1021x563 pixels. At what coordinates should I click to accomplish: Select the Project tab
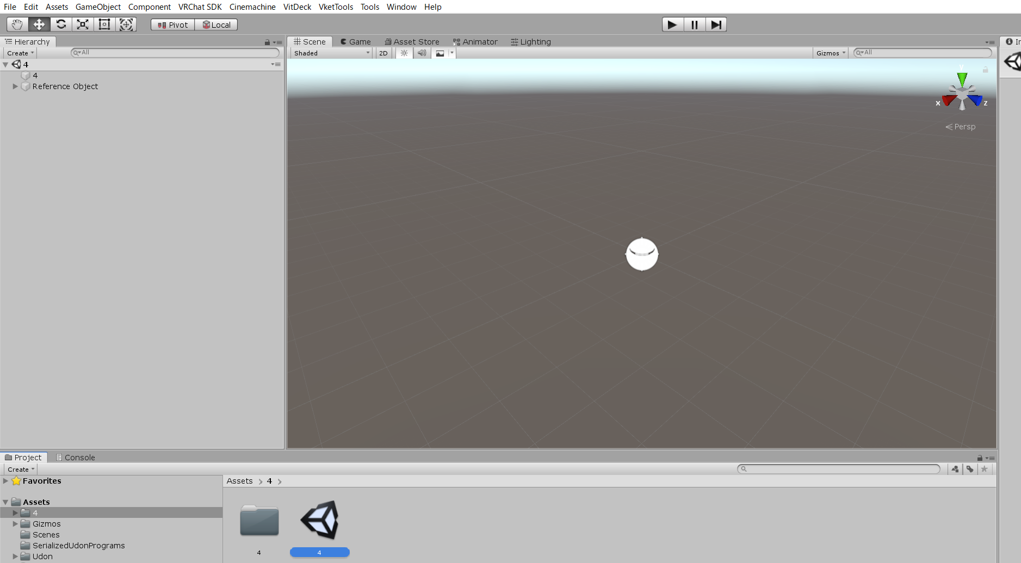tap(23, 458)
